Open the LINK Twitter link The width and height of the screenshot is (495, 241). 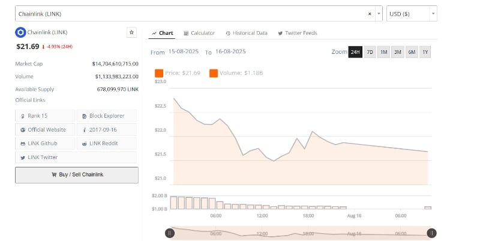pos(76,157)
